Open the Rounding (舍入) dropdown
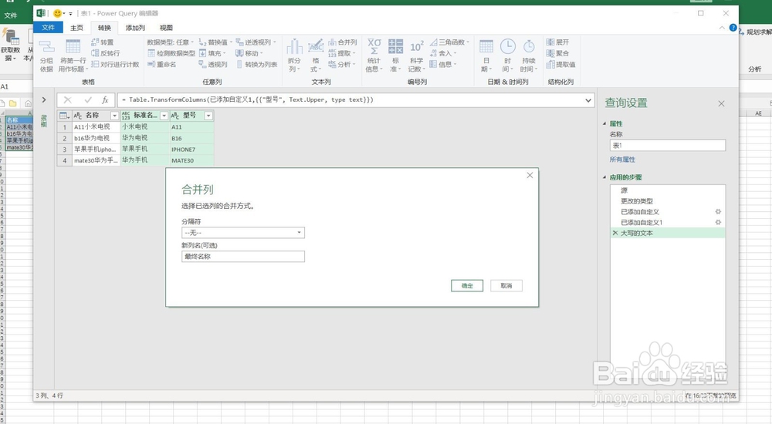Image resolution: width=772 pixels, height=424 pixels. (x=443, y=53)
